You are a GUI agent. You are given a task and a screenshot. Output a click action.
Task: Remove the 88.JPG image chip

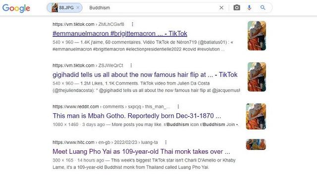click(x=78, y=8)
